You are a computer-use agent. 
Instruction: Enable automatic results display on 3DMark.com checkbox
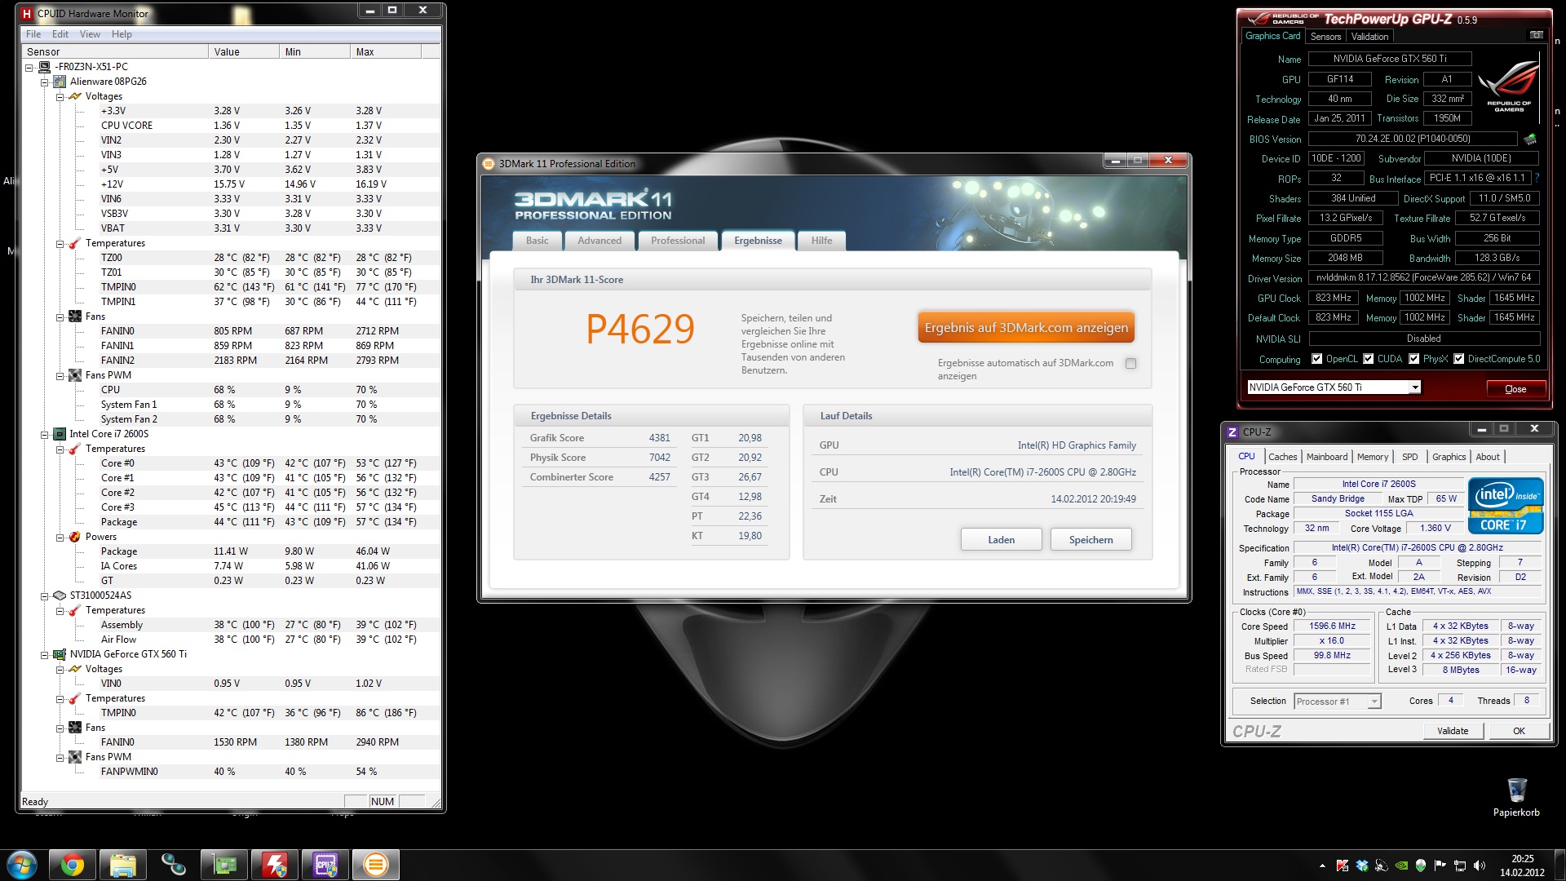click(1130, 364)
